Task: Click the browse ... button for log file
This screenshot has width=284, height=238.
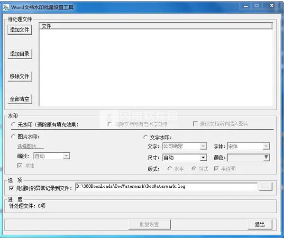Action: (266, 187)
